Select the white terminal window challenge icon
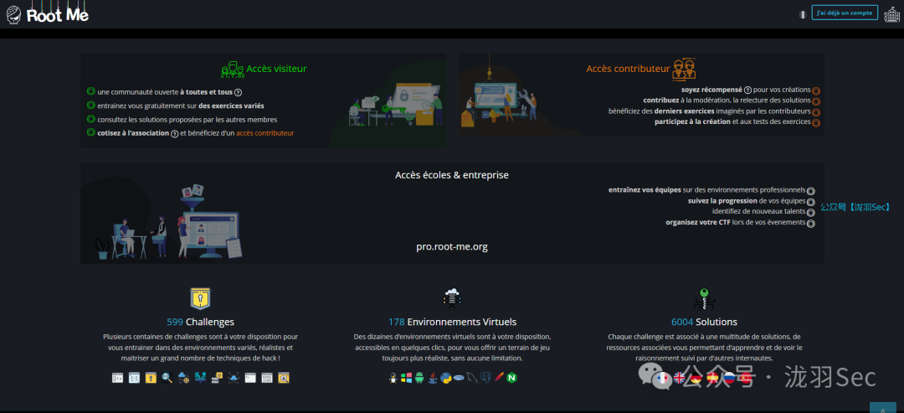The height and width of the screenshot is (413, 904). (x=250, y=378)
